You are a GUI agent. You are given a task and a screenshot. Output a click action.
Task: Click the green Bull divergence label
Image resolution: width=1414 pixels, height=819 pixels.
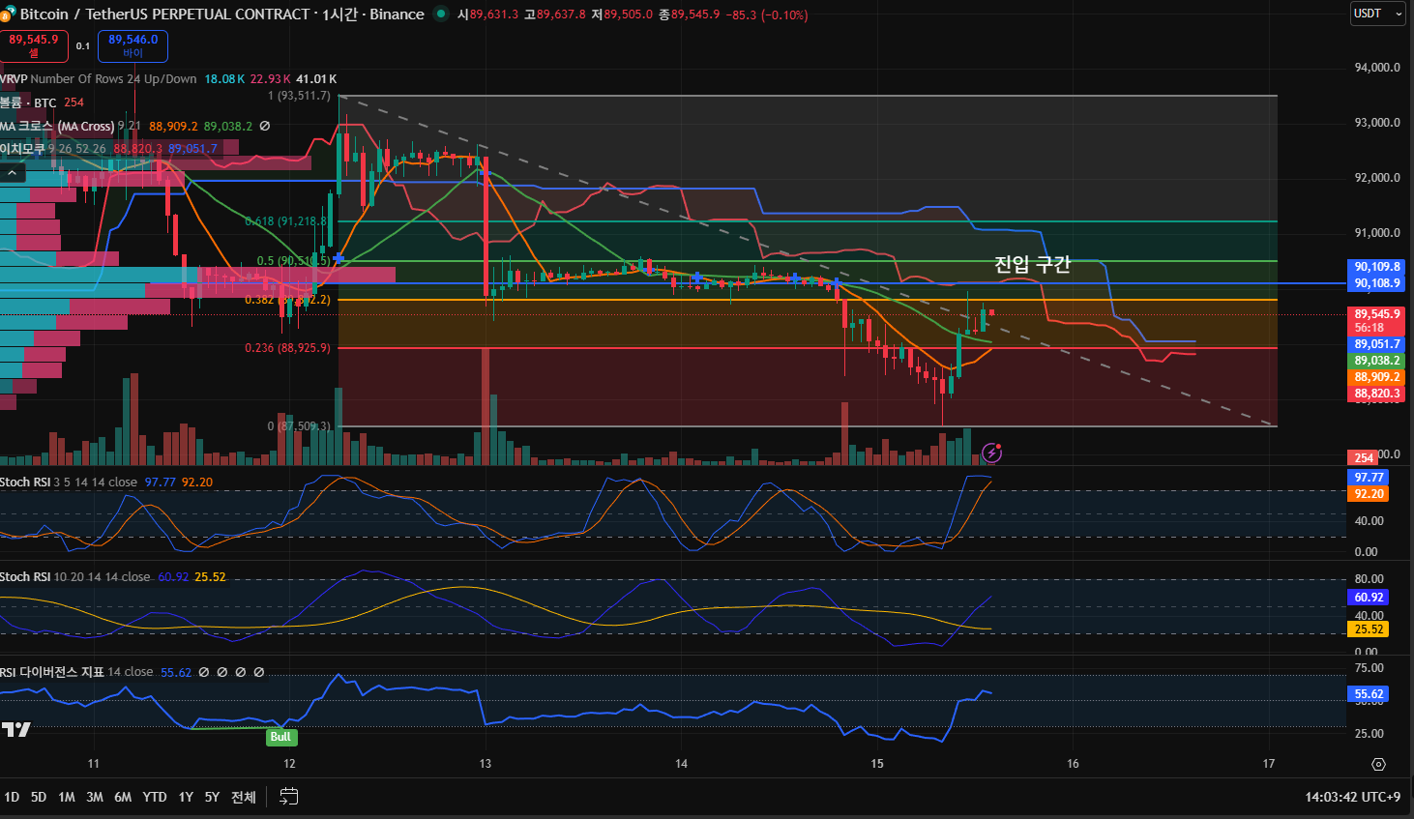coord(280,737)
